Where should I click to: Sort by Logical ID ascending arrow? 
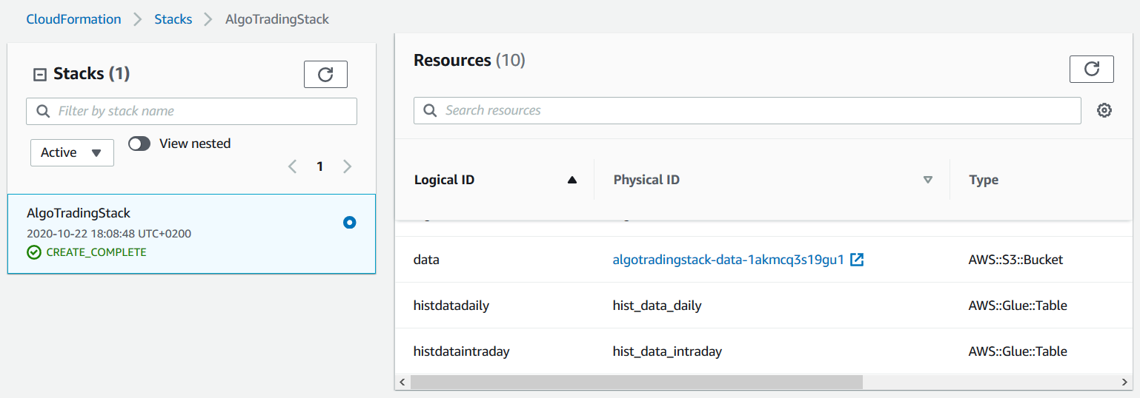pyautogui.click(x=571, y=180)
